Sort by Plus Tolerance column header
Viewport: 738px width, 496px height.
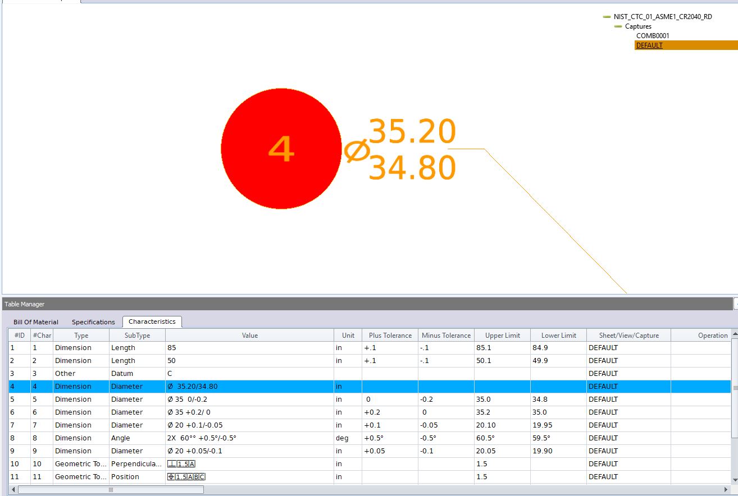click(390, 336)
